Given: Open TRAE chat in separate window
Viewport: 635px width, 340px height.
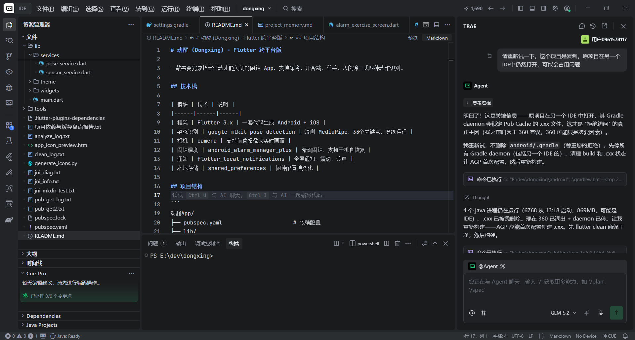Looking at the screenshot, I should tap(604, 26).
